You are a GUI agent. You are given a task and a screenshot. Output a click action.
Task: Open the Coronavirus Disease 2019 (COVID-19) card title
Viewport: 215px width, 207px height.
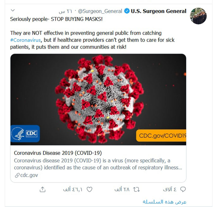[x=58, y=153]
